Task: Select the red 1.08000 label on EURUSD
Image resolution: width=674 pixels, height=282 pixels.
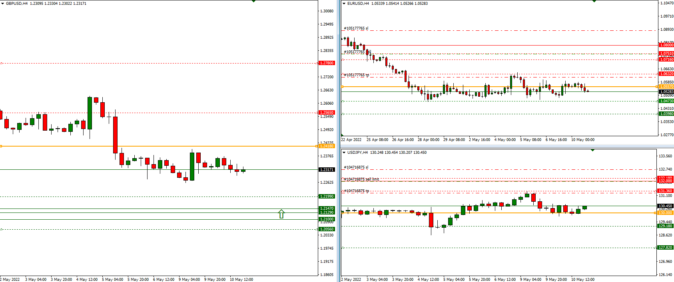Action: 666,45
